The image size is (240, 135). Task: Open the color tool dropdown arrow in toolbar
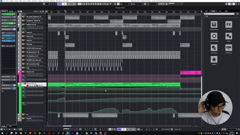pyautogui.click(x=112, y=4)
